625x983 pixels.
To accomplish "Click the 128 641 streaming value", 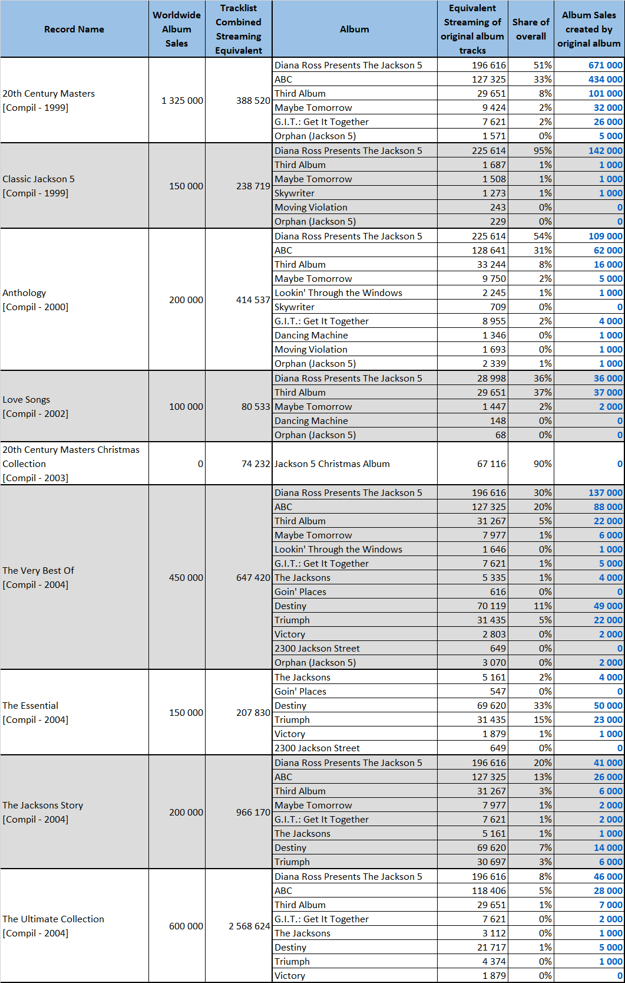I will coord(489,251).
